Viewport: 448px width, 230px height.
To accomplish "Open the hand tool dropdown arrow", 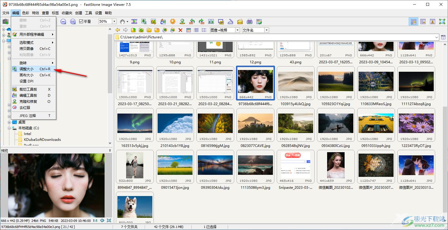I will [x=127, y=21].
